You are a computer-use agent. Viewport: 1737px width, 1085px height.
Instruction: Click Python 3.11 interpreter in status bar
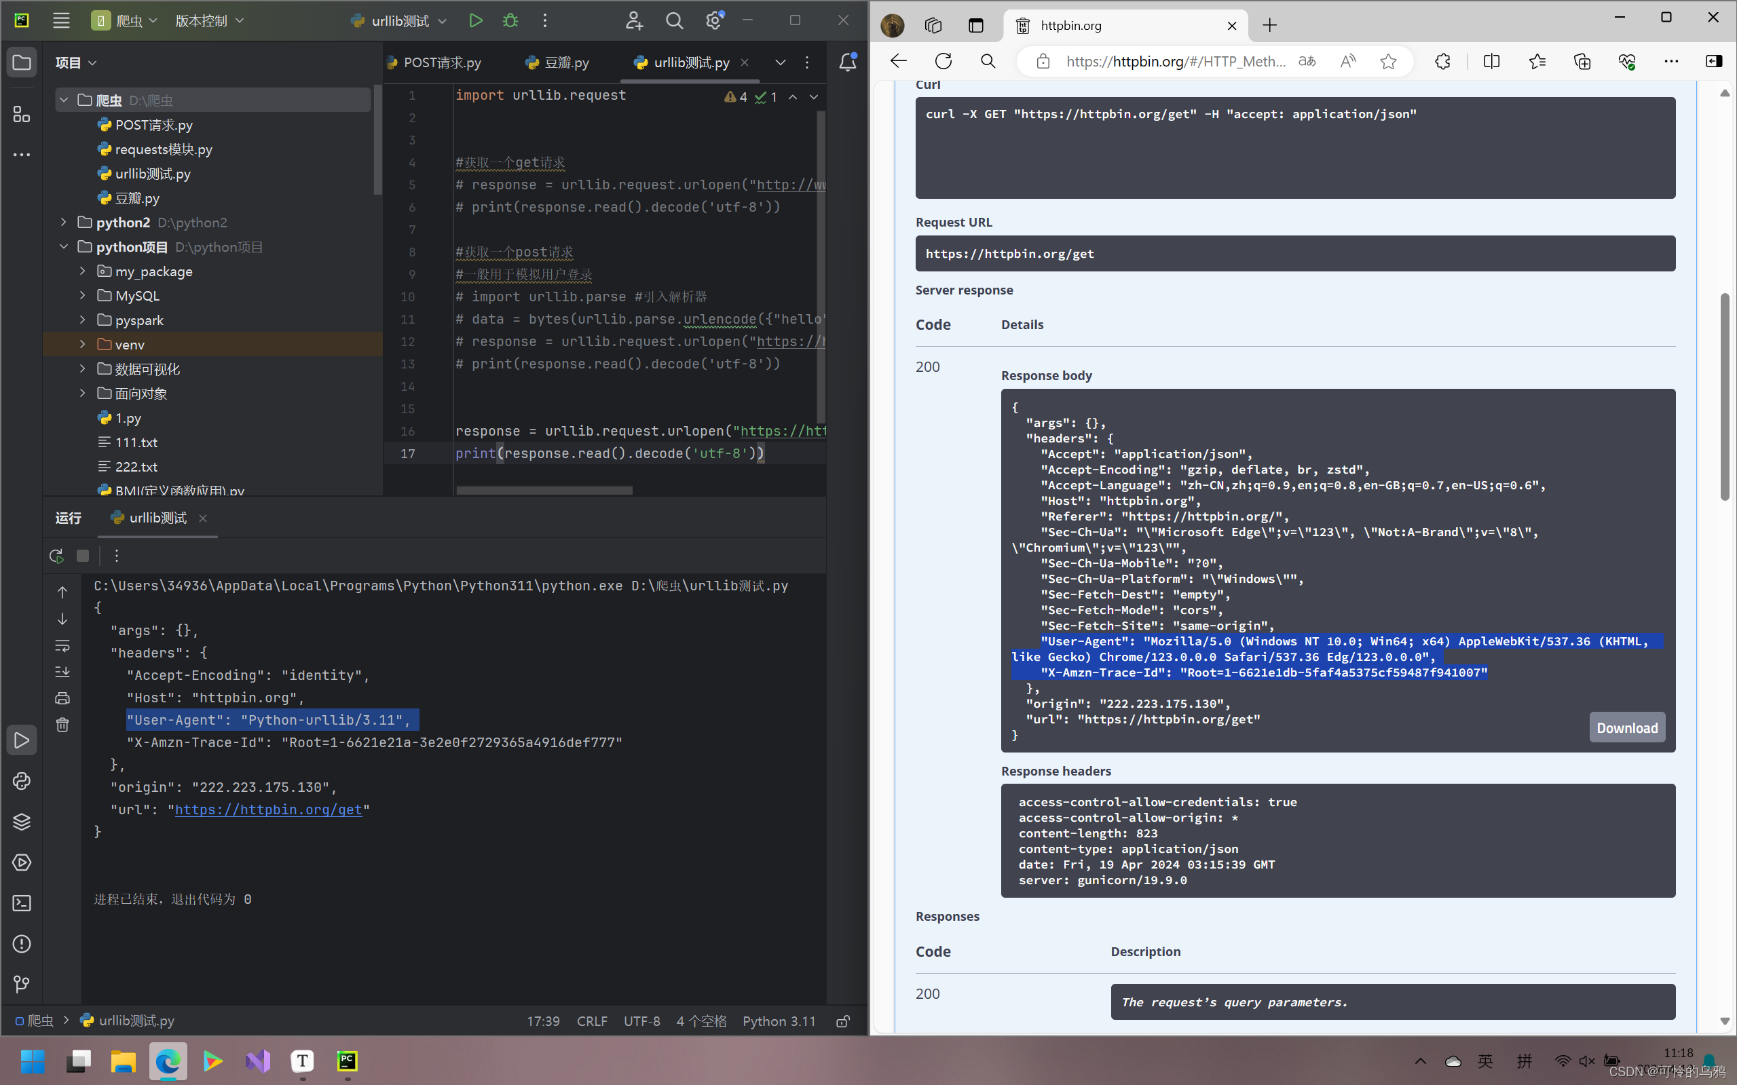779,1021
